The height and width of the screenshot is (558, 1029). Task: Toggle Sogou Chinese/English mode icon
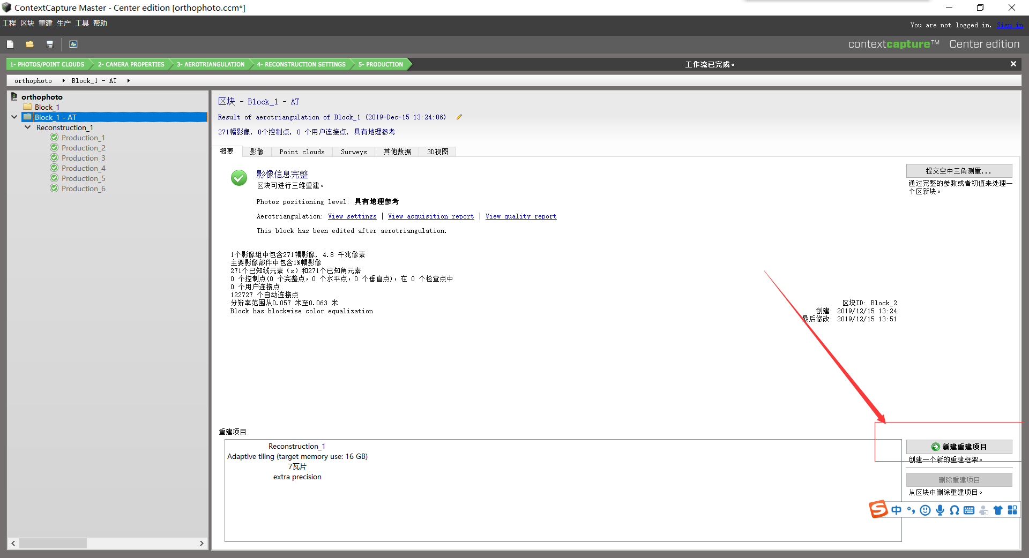[897, 510]
